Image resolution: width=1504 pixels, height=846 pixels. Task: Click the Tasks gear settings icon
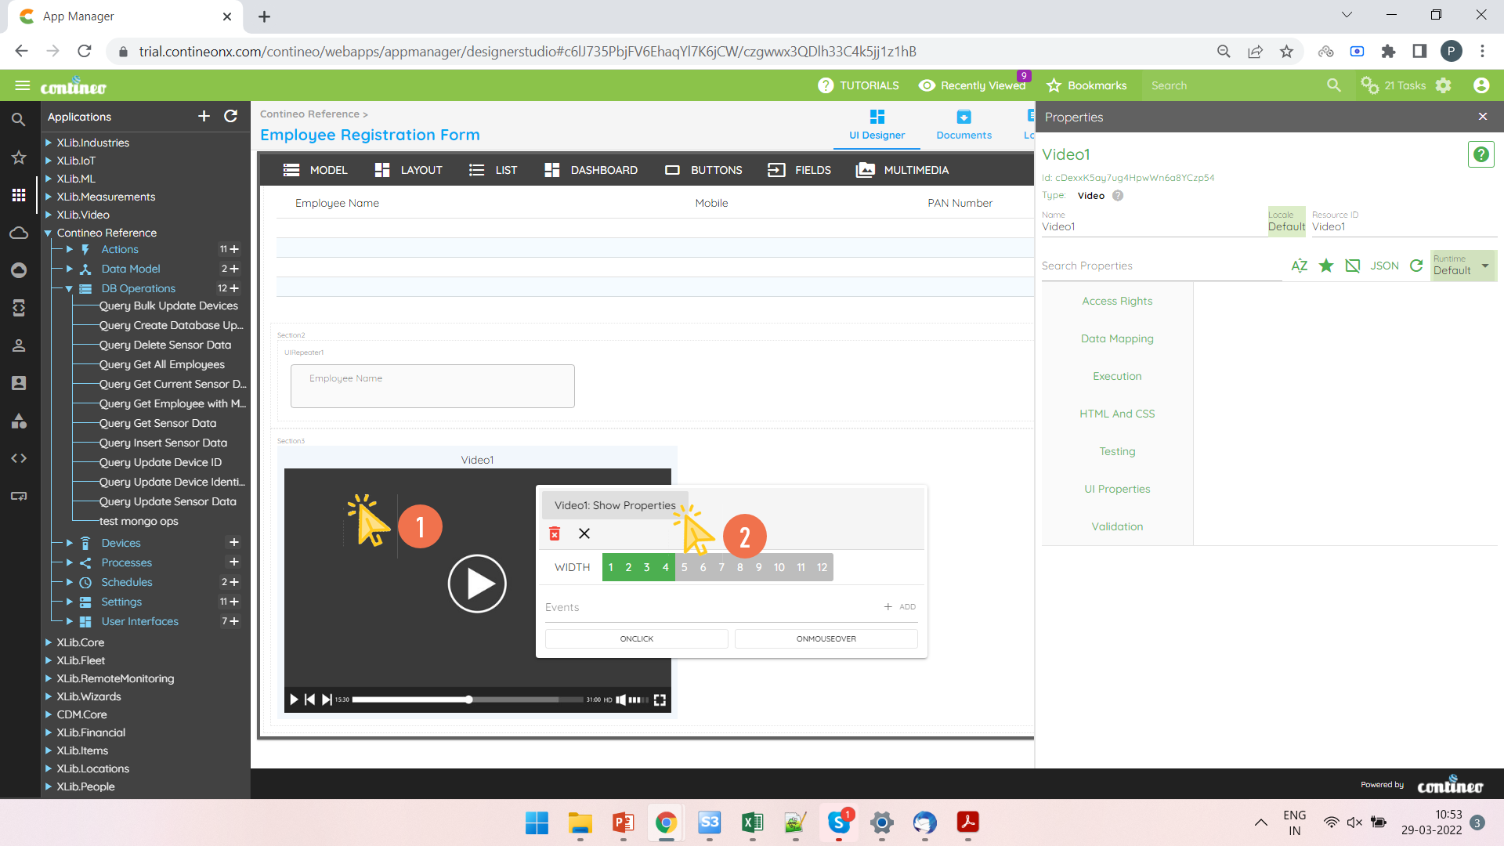tap(1444, 85)
